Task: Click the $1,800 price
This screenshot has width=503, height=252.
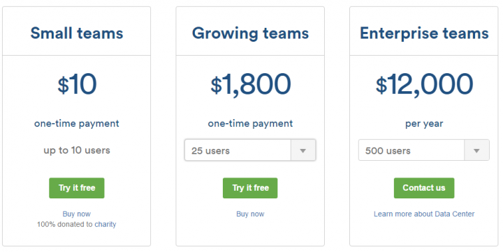Action: (250, 84)
